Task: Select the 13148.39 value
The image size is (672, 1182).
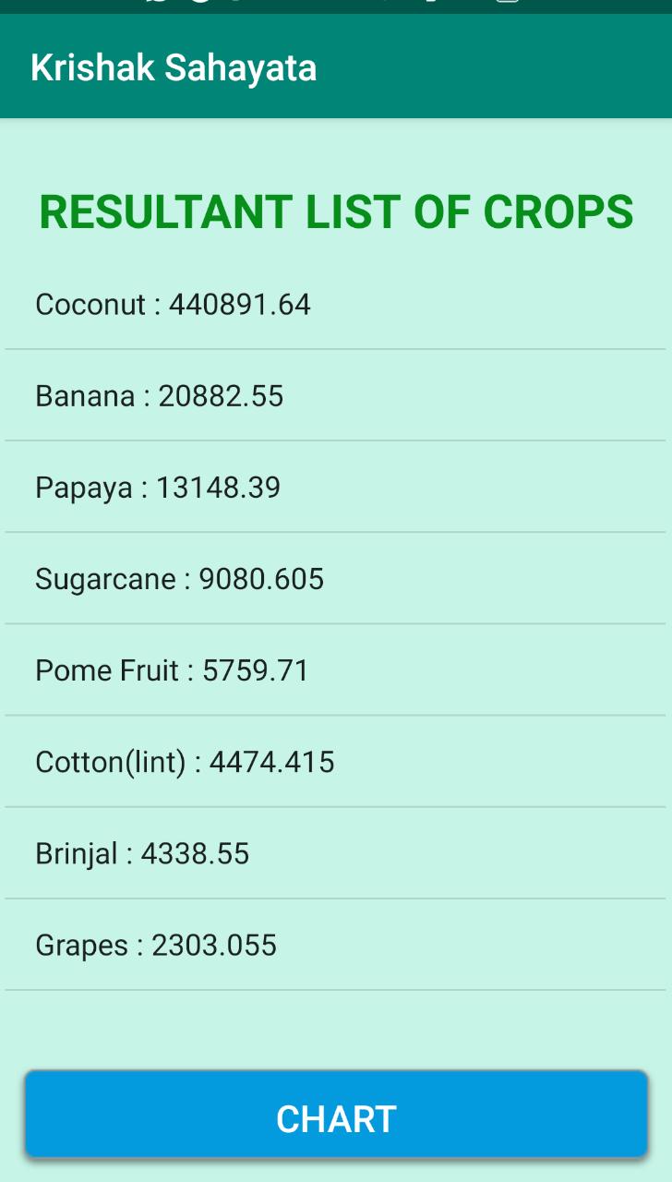Action: tap(218, 487)
